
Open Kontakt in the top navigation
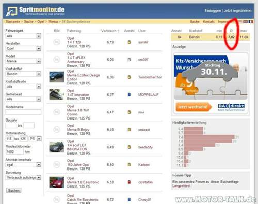(208, 21)
